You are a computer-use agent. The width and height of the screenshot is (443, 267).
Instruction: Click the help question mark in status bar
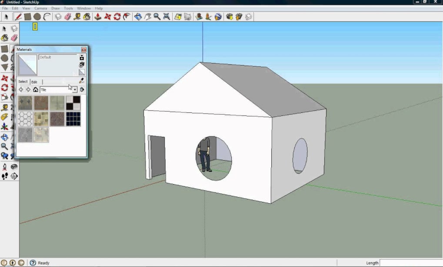[33, 263]
